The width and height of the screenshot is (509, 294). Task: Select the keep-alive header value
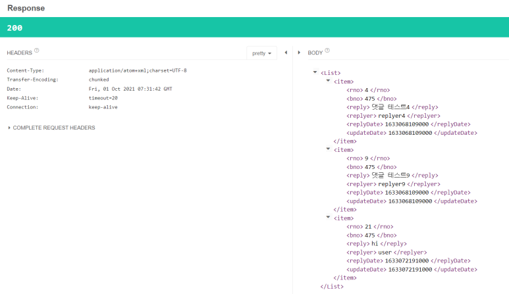103,107
